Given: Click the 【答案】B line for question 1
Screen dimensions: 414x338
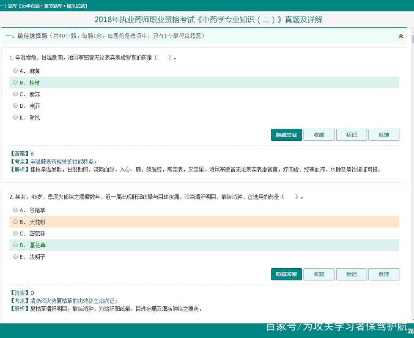Looking at the screenshot, I should [x=22, y=153].
